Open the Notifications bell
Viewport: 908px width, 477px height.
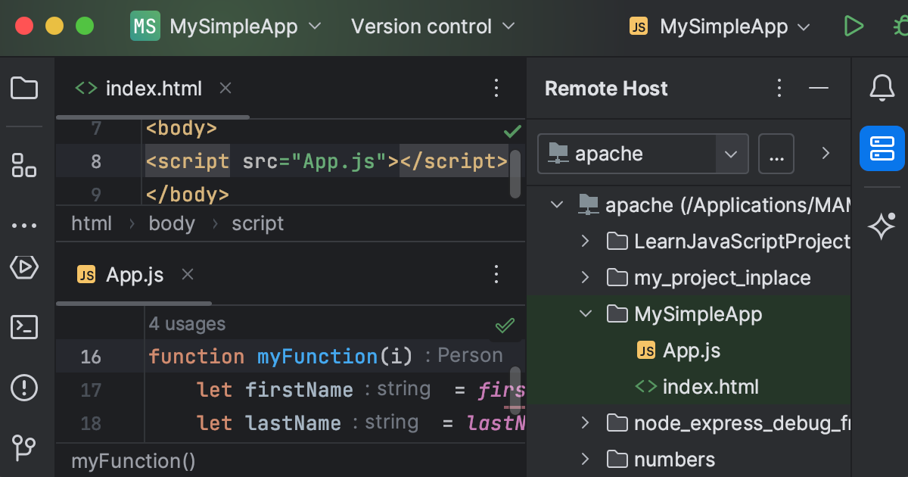[x=882, y=88]
